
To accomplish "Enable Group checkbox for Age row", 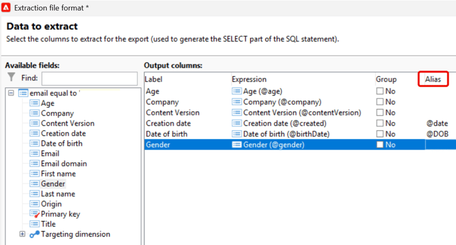I will click(x=380, y=91).
